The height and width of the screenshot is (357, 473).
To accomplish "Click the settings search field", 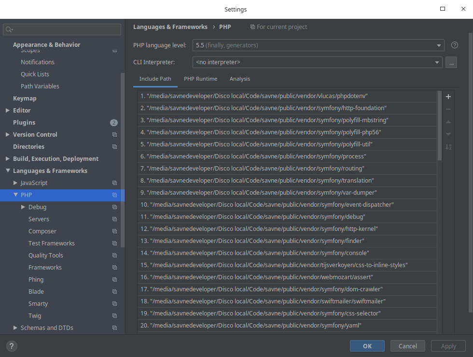I will coord(62,29).
